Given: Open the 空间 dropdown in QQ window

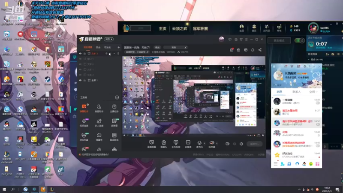Looking at the screenshot, I should point(313,92).
